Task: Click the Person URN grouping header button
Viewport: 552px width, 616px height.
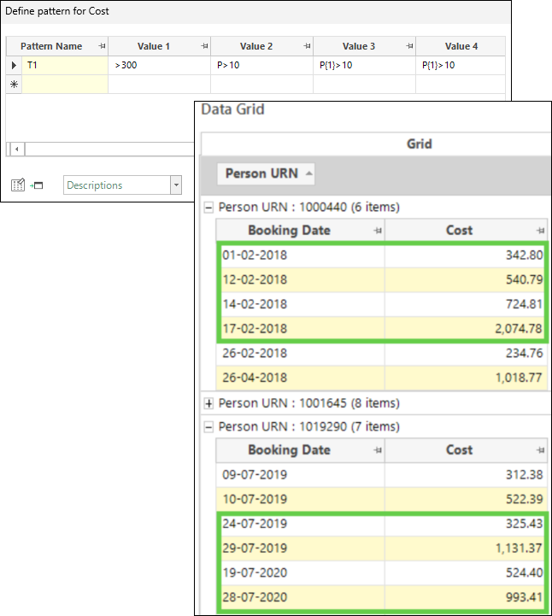Action: [x=267, y=173]
